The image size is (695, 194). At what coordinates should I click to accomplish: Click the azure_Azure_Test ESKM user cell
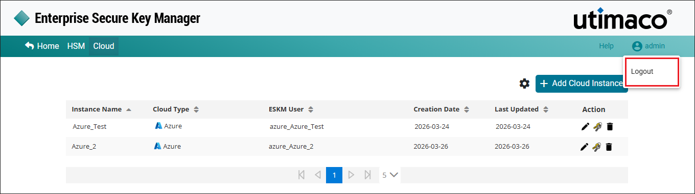tap(296, 126)
